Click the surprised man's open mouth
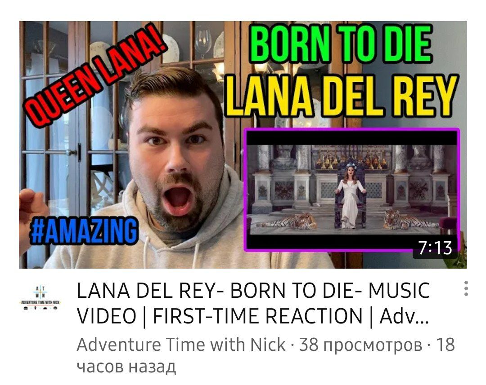Image resolution: width=486 pixels, height=385 pixels. pyautogui.click(x=177, y=199)
